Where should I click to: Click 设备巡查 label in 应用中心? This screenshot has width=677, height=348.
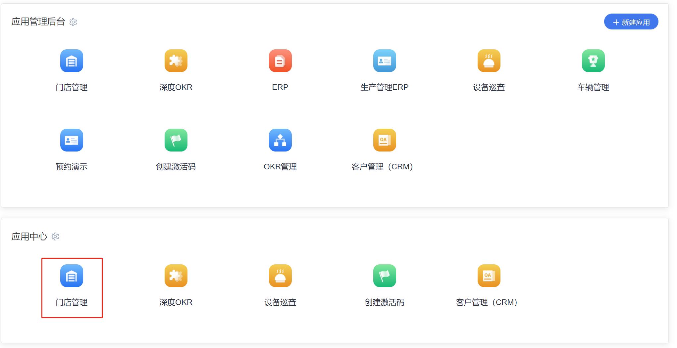(280, 302)
